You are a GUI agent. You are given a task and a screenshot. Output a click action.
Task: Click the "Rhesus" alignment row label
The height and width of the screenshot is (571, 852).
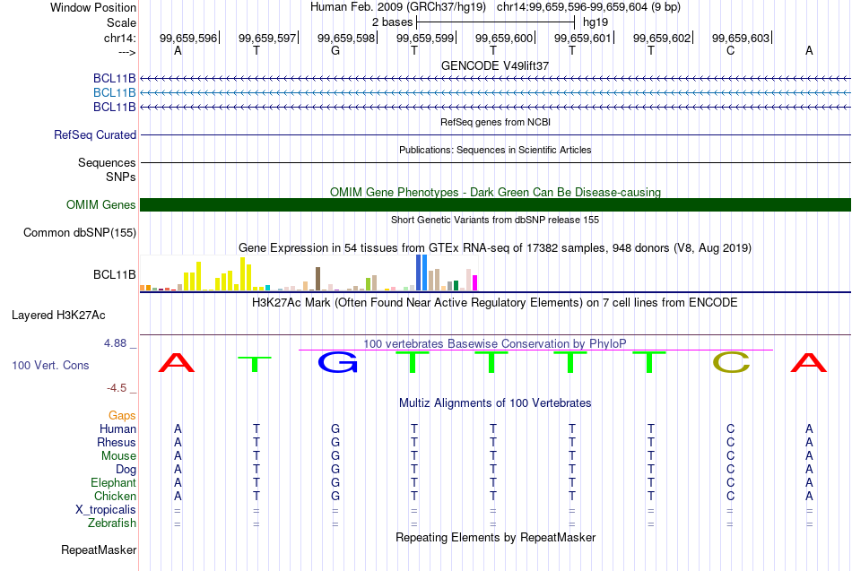[117, 443]
